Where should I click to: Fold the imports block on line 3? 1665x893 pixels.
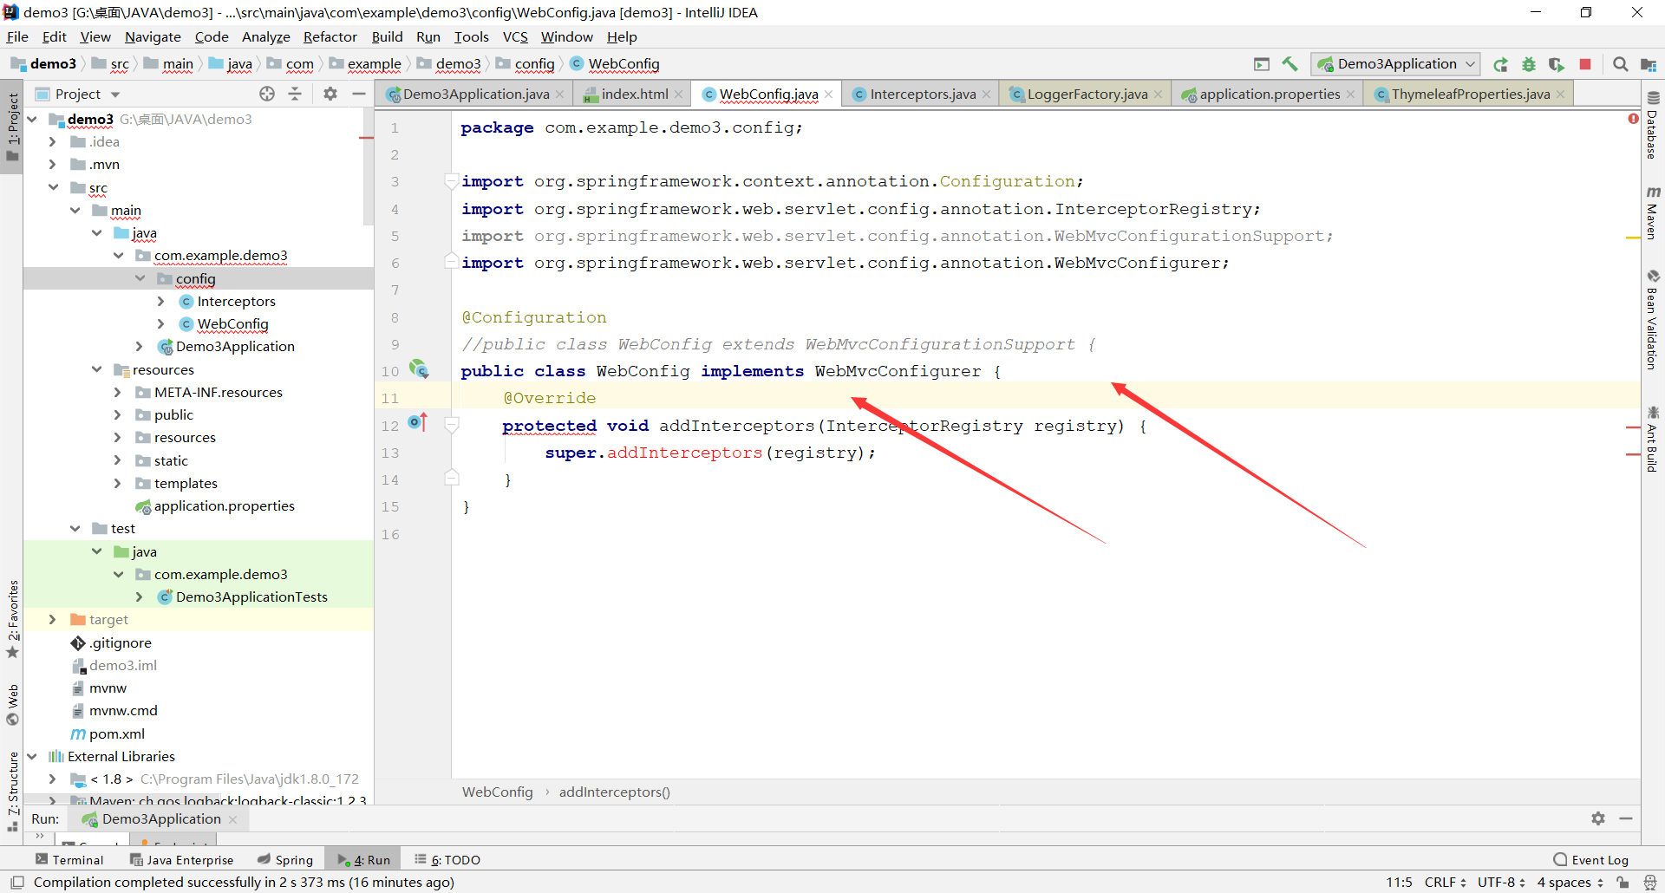pos(451,180)
